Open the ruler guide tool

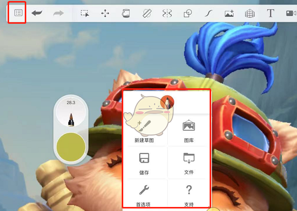tap(147, 13)
